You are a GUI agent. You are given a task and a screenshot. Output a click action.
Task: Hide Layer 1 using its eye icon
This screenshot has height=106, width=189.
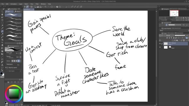(160, 44)
